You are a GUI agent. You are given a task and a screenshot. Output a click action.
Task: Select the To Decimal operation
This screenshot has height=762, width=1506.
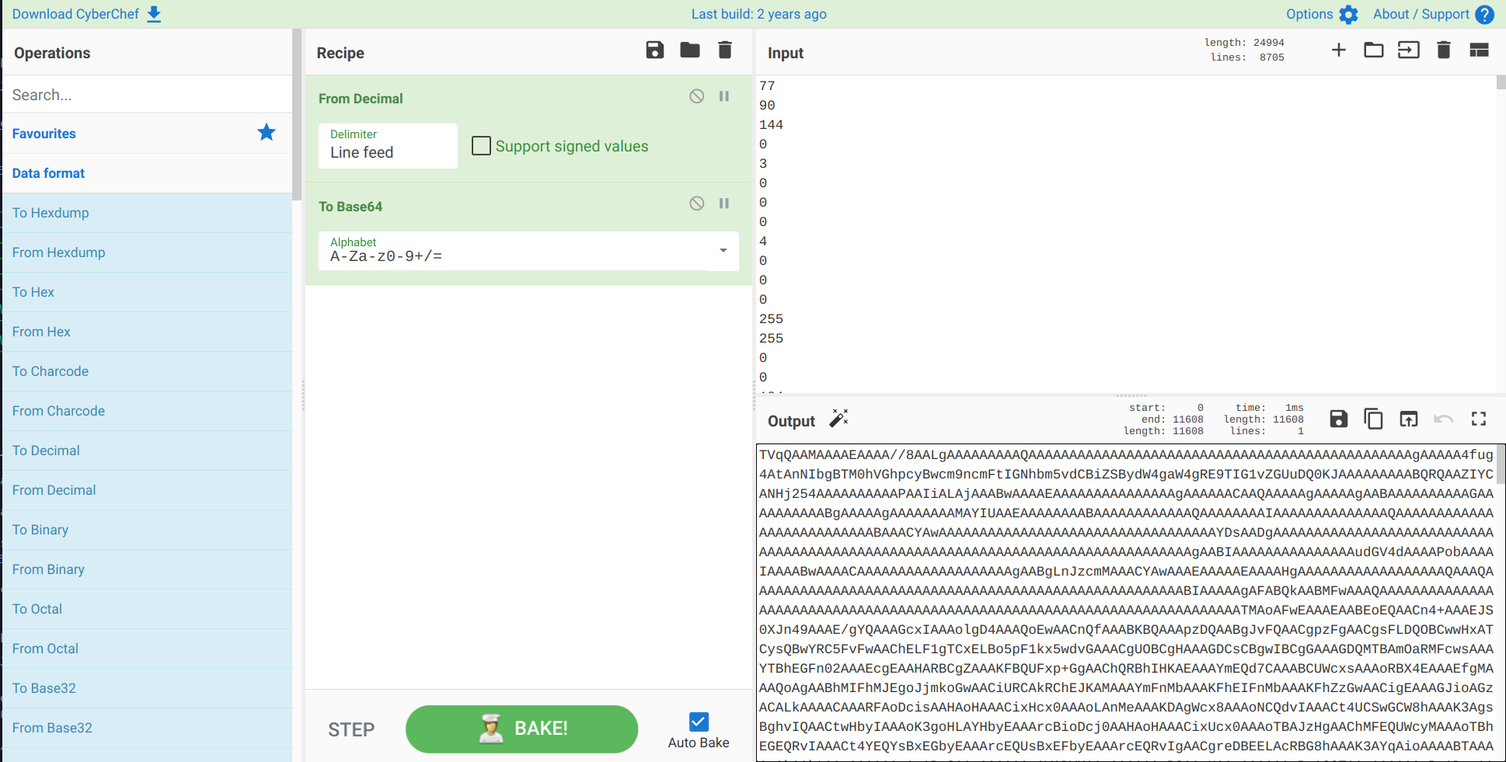(x=148, y=451)
